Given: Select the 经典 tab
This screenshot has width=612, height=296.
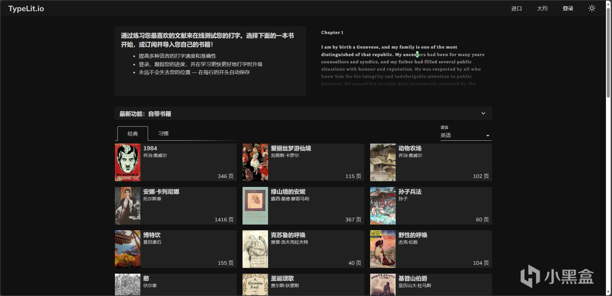Looking at the screenshot, I should coord(133,134).
